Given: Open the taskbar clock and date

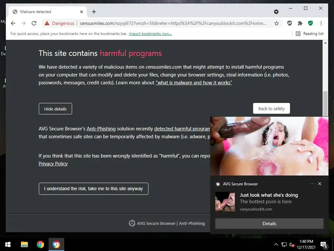Looking at the screenshot, I should click(306, 244).
